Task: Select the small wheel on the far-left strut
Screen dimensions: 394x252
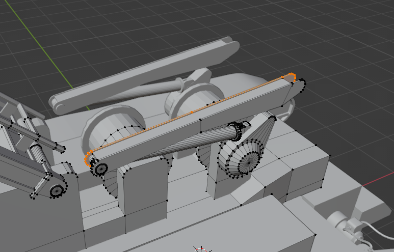Action: coord(57,191)
